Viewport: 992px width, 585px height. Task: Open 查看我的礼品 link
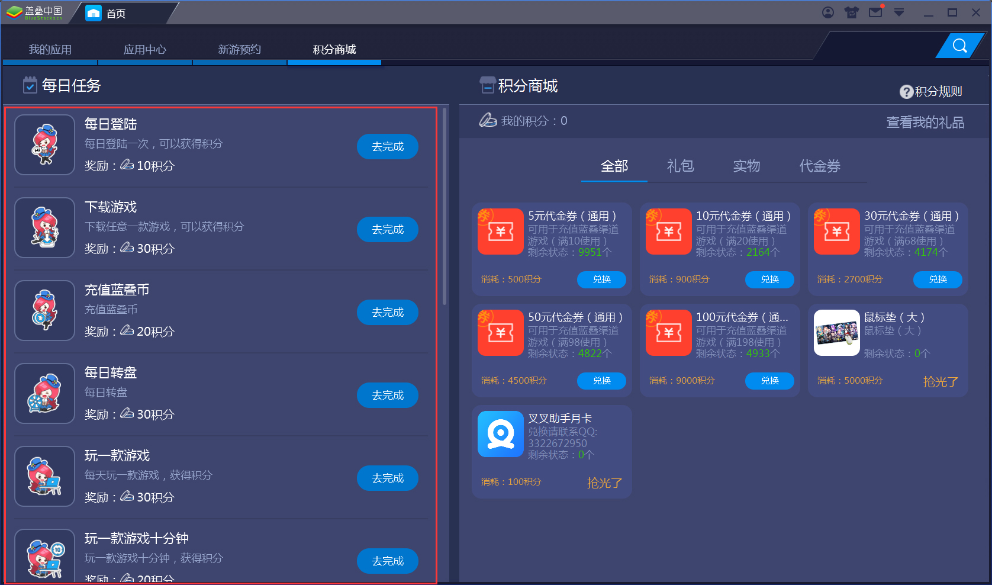tap(925, 122)
